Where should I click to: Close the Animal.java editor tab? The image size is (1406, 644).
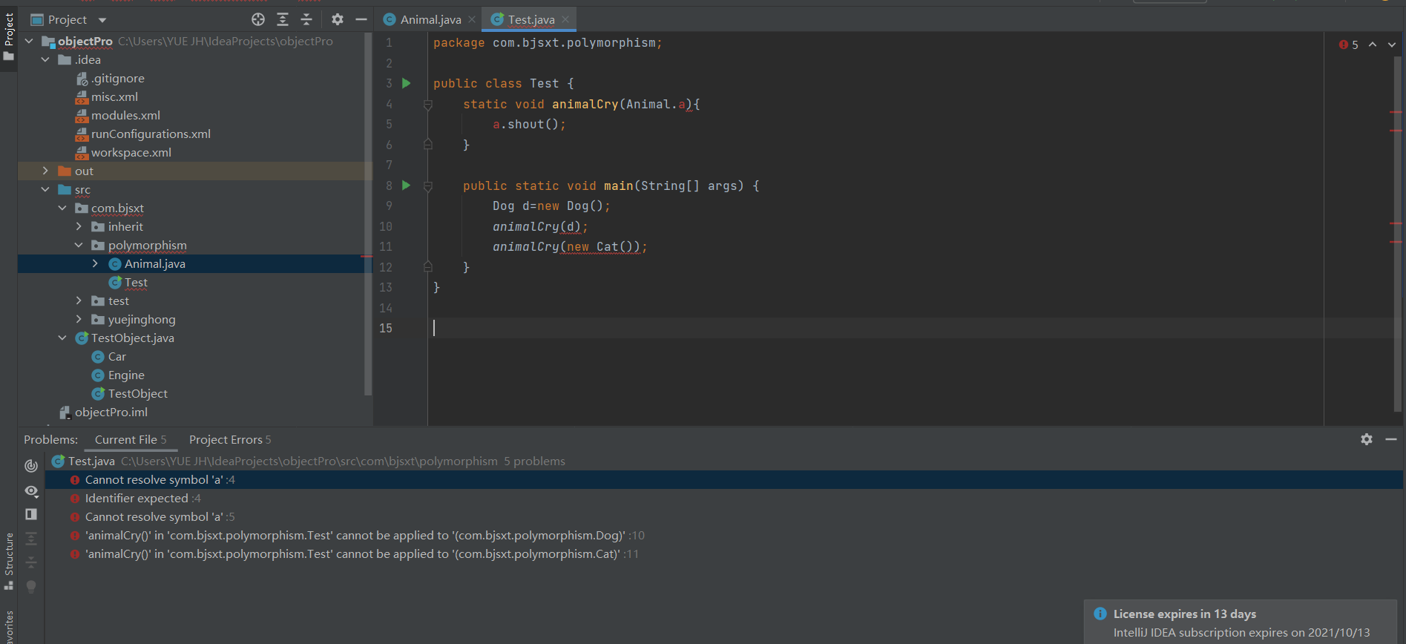click(x=472, y=19)
